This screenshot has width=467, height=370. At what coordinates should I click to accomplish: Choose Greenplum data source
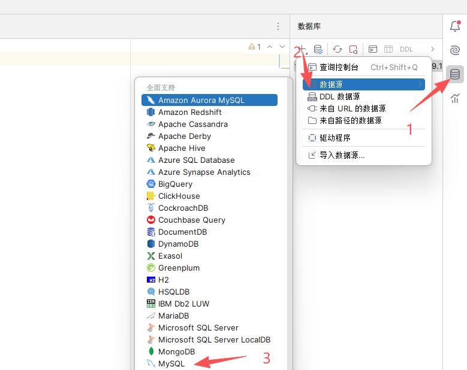[x=209, y=268]
